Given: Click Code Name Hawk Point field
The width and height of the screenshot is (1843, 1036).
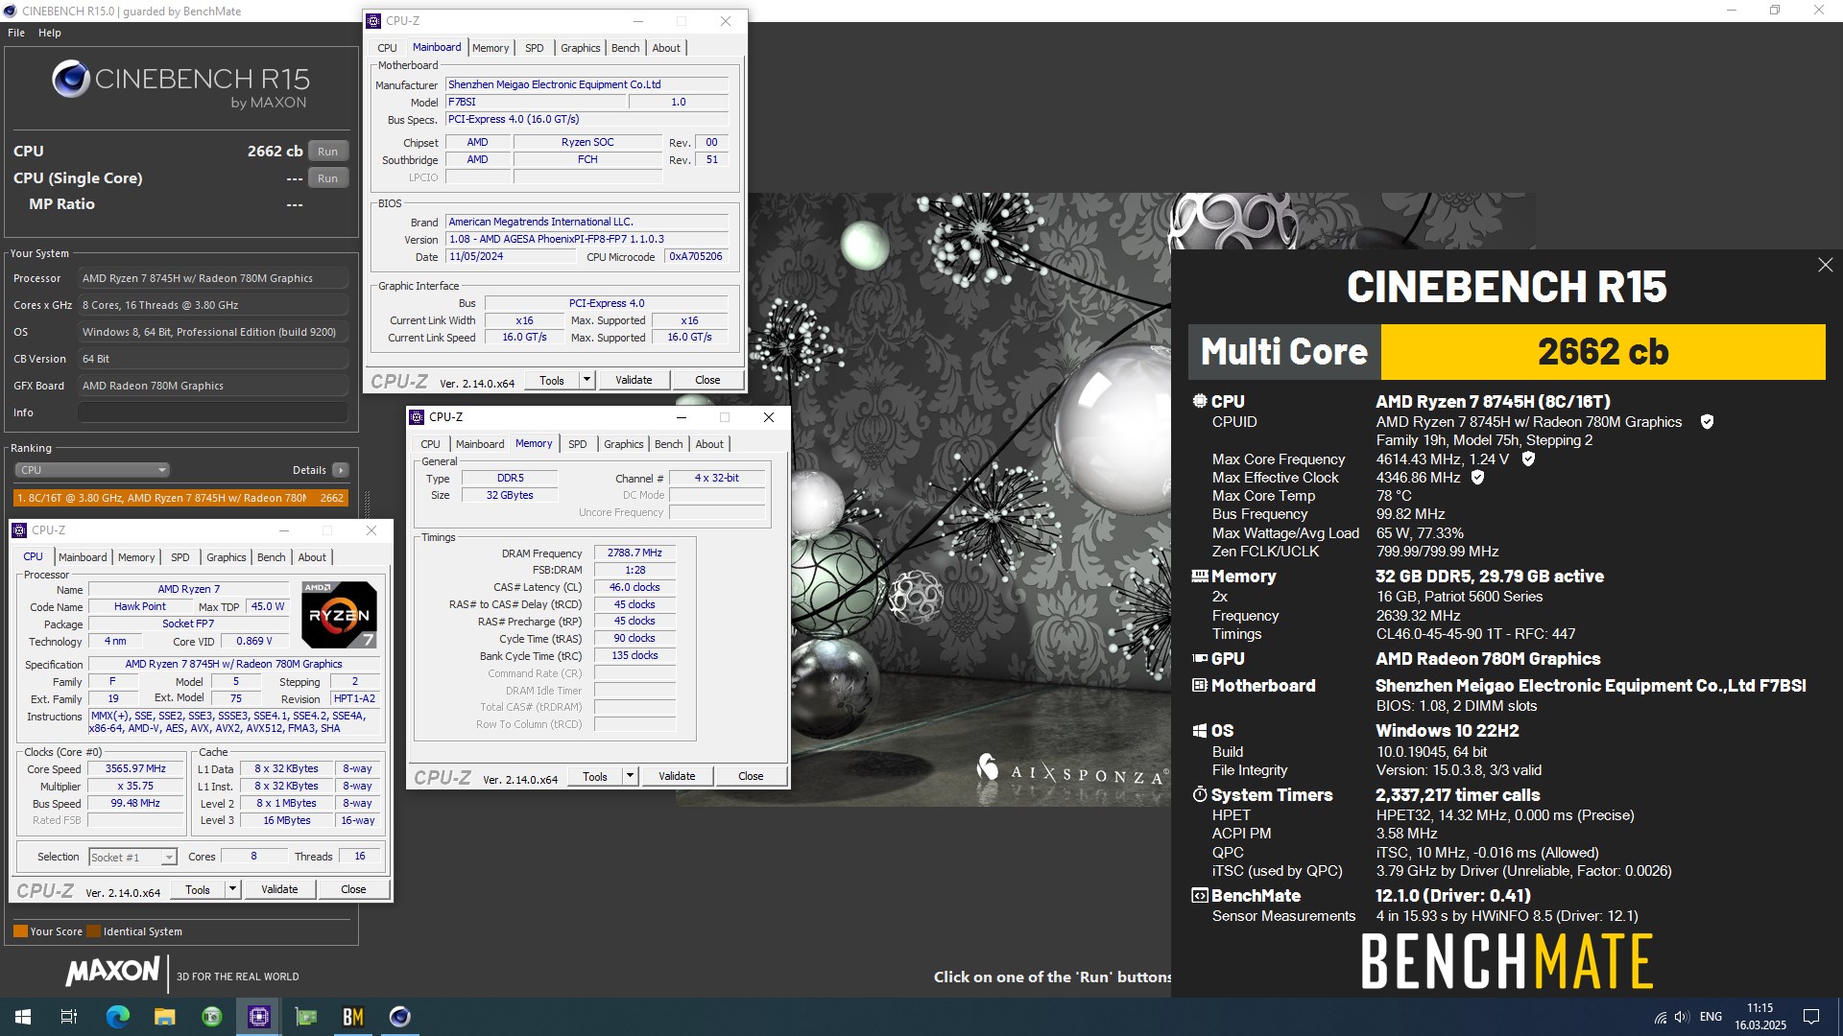Looking at the screenshot, I should click(140, 607).
